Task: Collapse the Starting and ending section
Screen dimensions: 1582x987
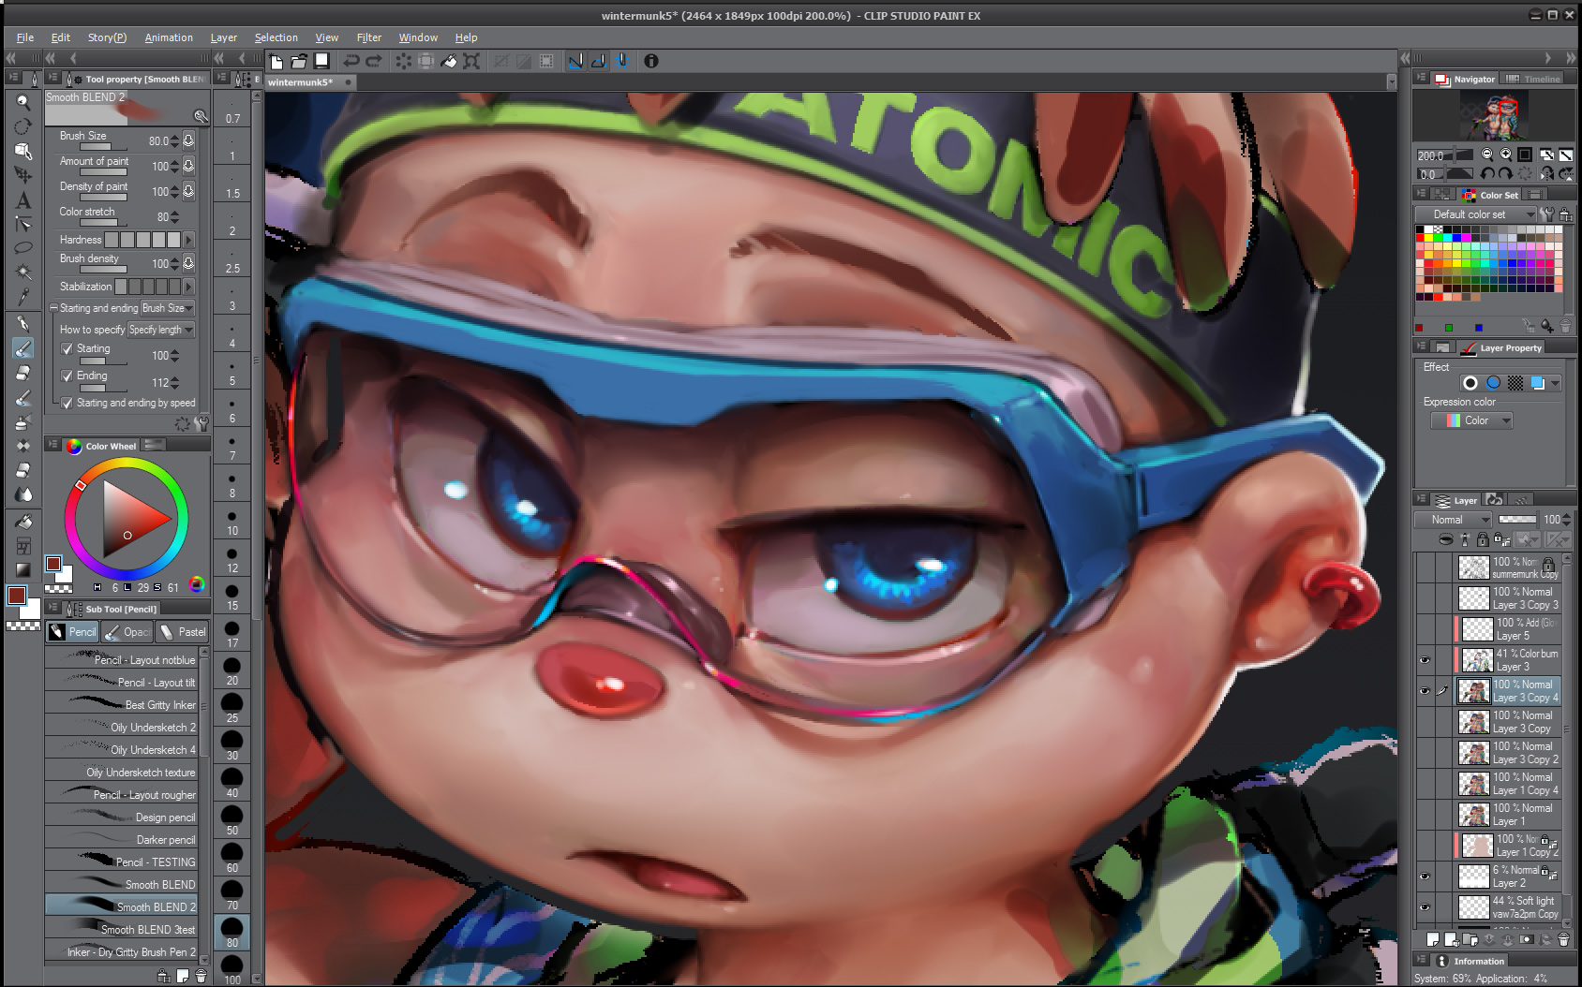Action: pyautogui.click(x=53, y=308)
